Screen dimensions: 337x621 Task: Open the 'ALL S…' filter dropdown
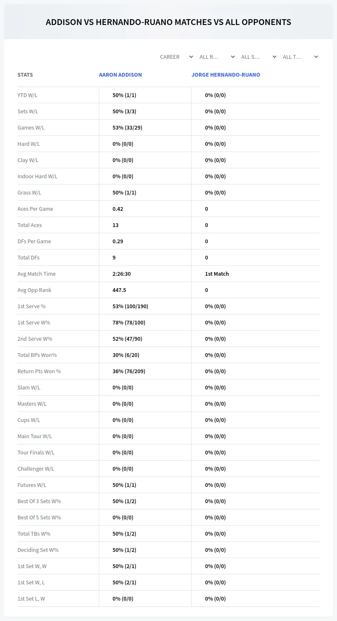click(x=259, y=57)
